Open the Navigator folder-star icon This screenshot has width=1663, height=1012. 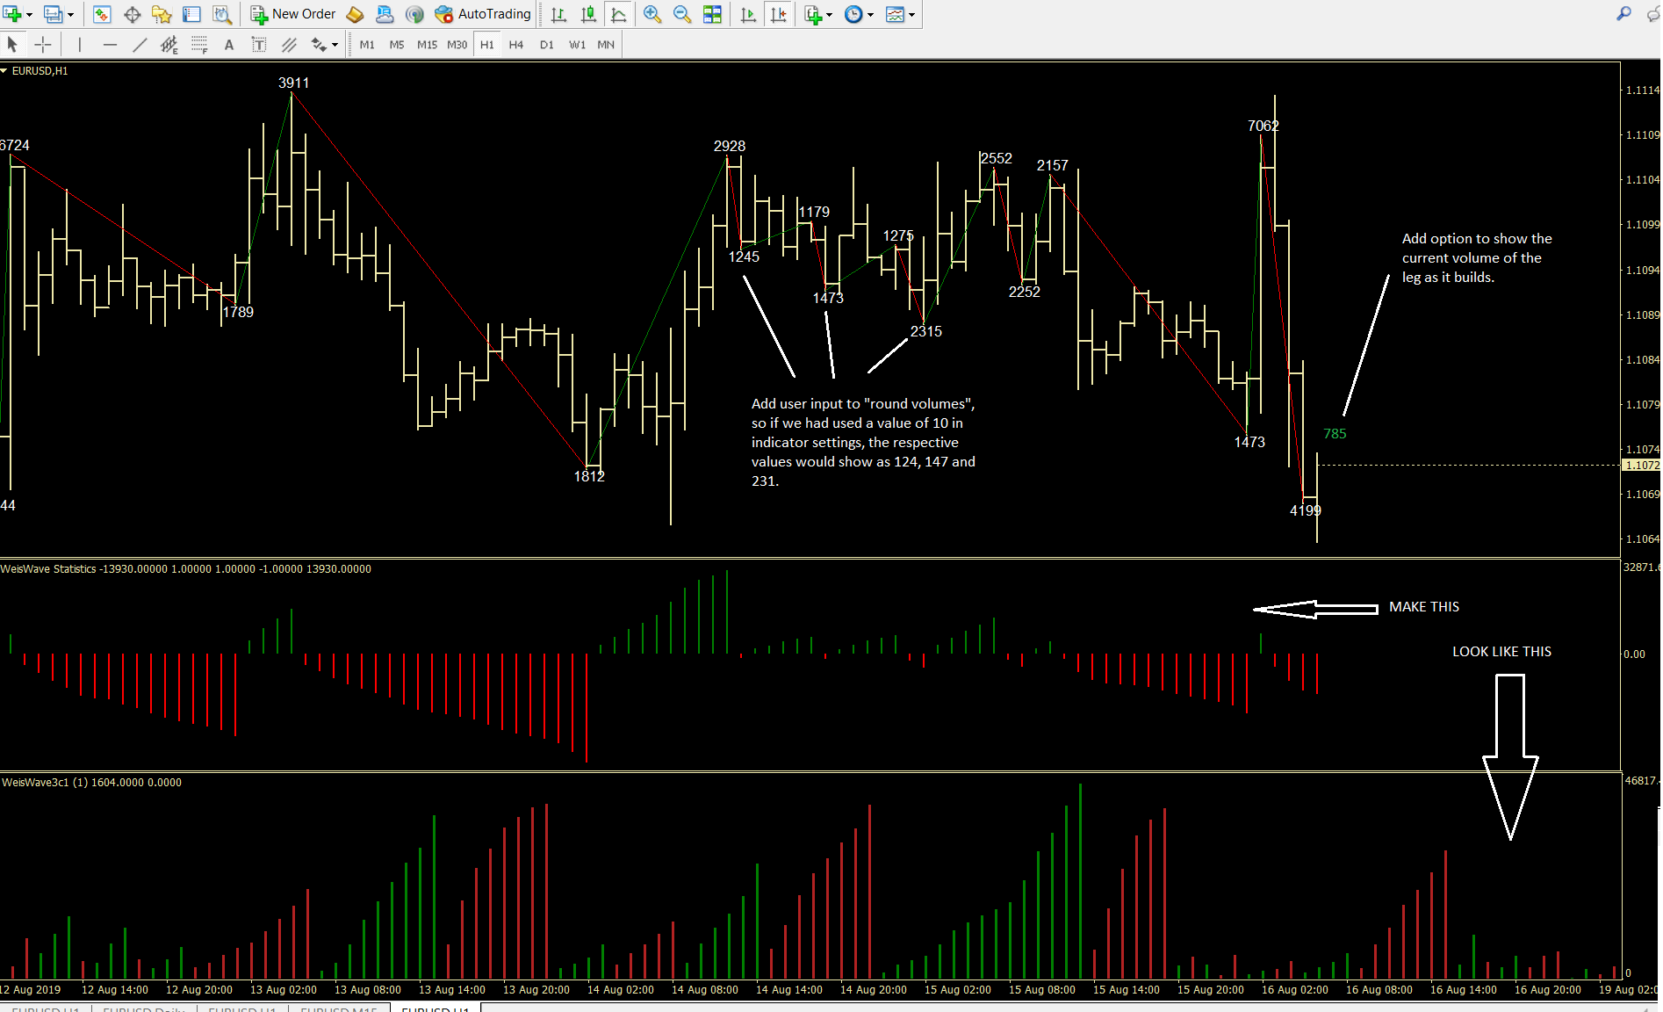tap(162, 14)
